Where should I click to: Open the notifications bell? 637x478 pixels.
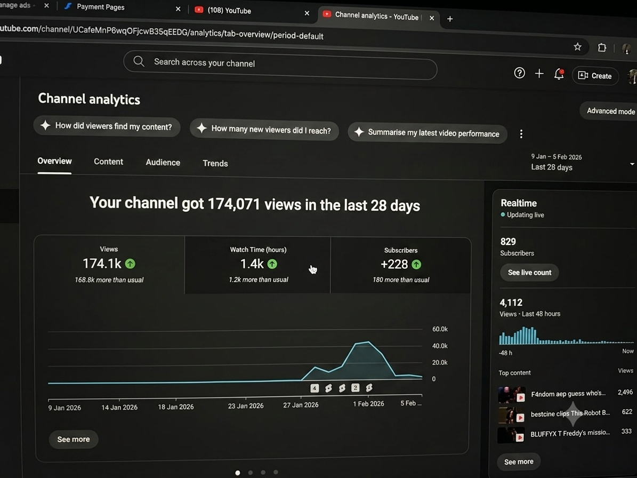pos(559,74)
